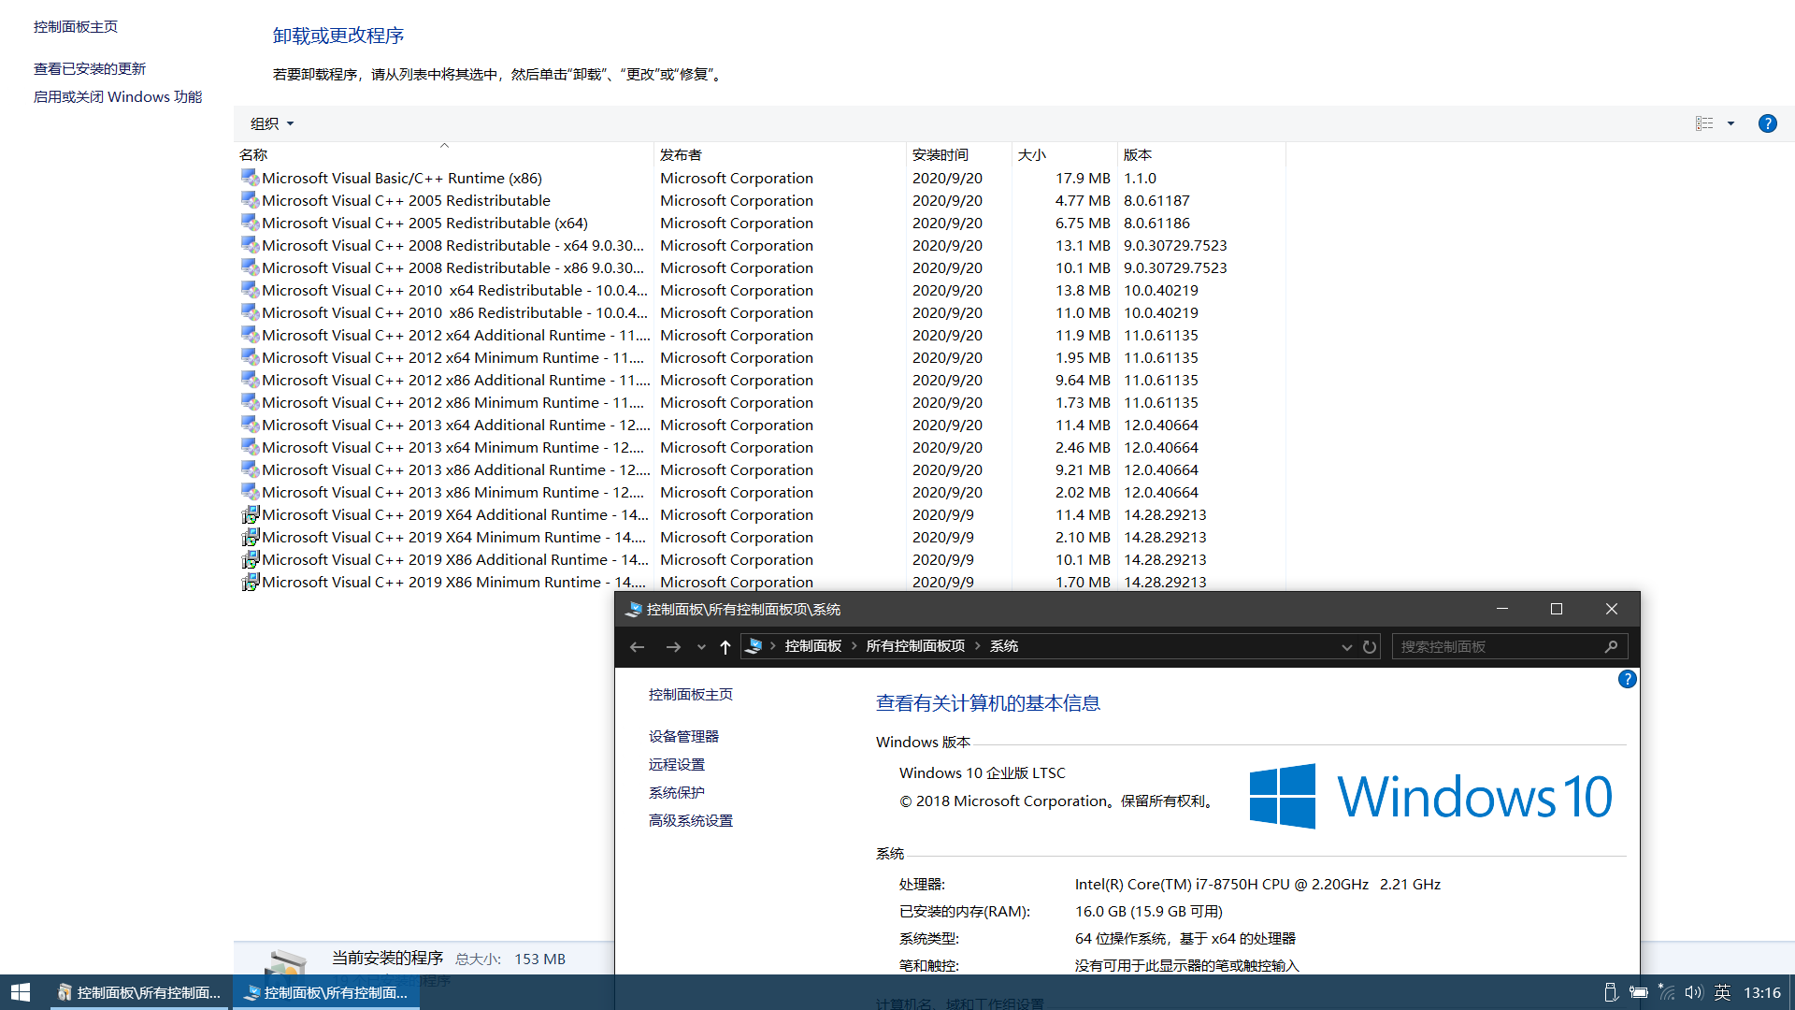This screenshot has width=1795, height=1010.
Task: Sort the list by 发布者 column
Action: click(x=780, y=154)
